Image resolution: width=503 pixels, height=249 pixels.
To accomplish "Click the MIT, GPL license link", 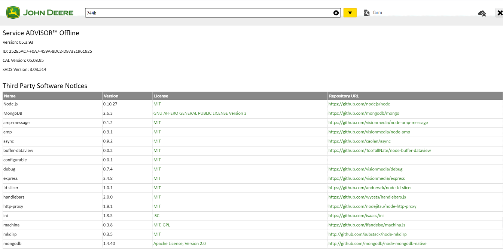I will click(x=161, y=225).
